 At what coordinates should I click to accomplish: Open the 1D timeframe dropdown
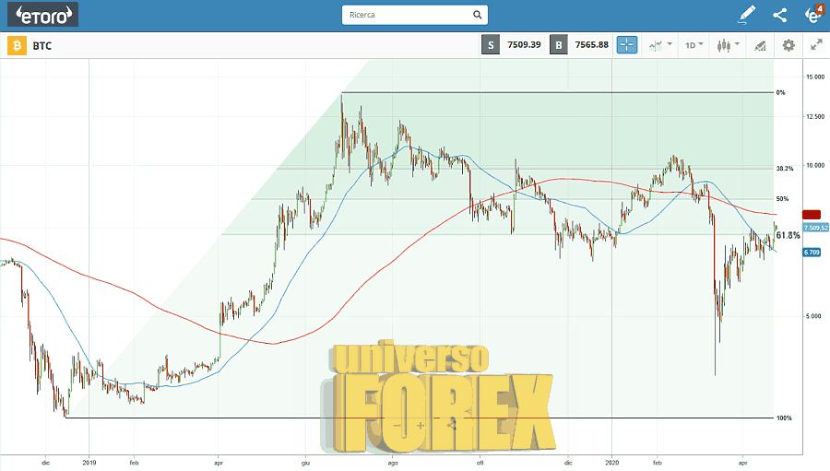click(694, 45)
